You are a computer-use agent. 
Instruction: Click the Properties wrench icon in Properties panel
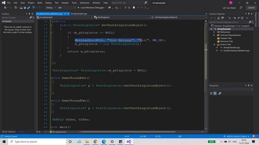click(x=220, y=93)
